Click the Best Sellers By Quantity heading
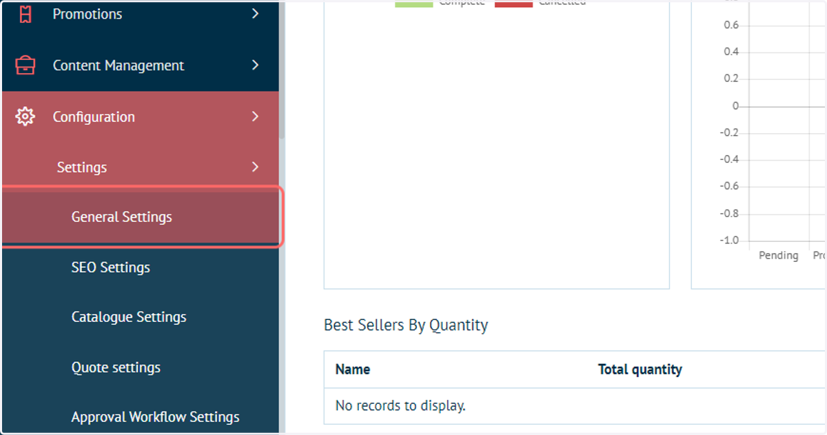Viewport: 827px width, 435px height. click(406, 325)
